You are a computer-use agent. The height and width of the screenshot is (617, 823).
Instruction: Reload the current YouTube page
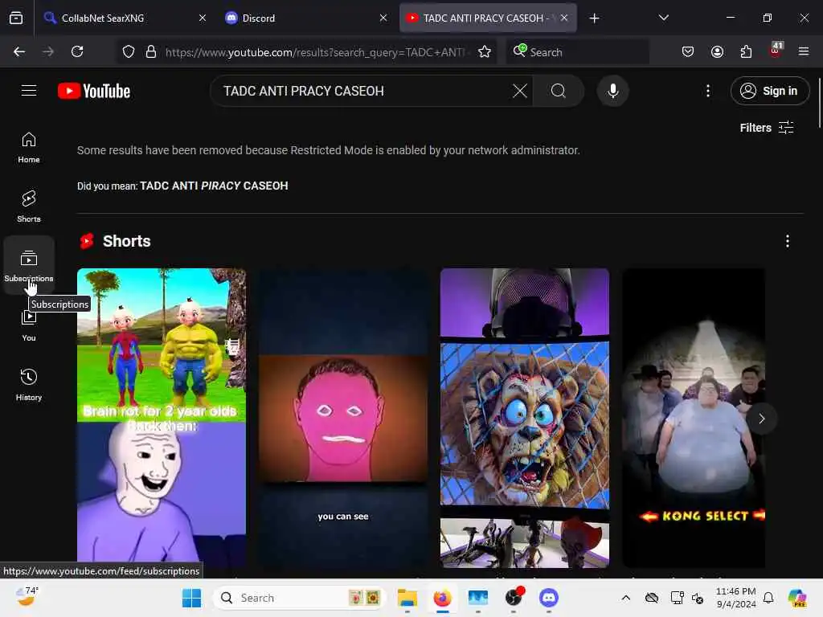[77, 51]
